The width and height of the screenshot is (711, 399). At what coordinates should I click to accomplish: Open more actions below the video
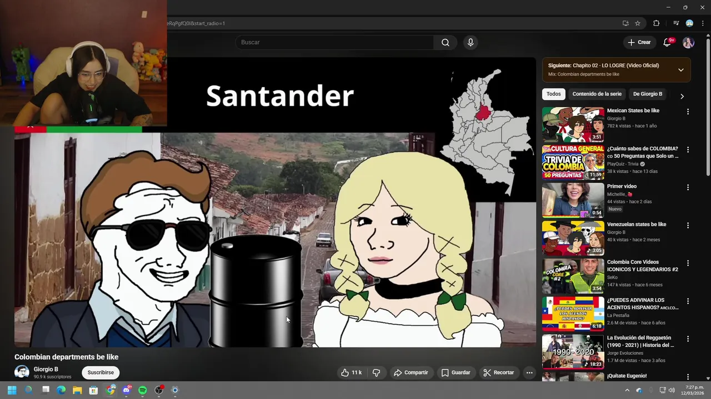point(529,372)
